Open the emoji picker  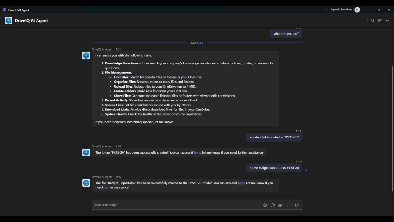(x=273, y=205)
